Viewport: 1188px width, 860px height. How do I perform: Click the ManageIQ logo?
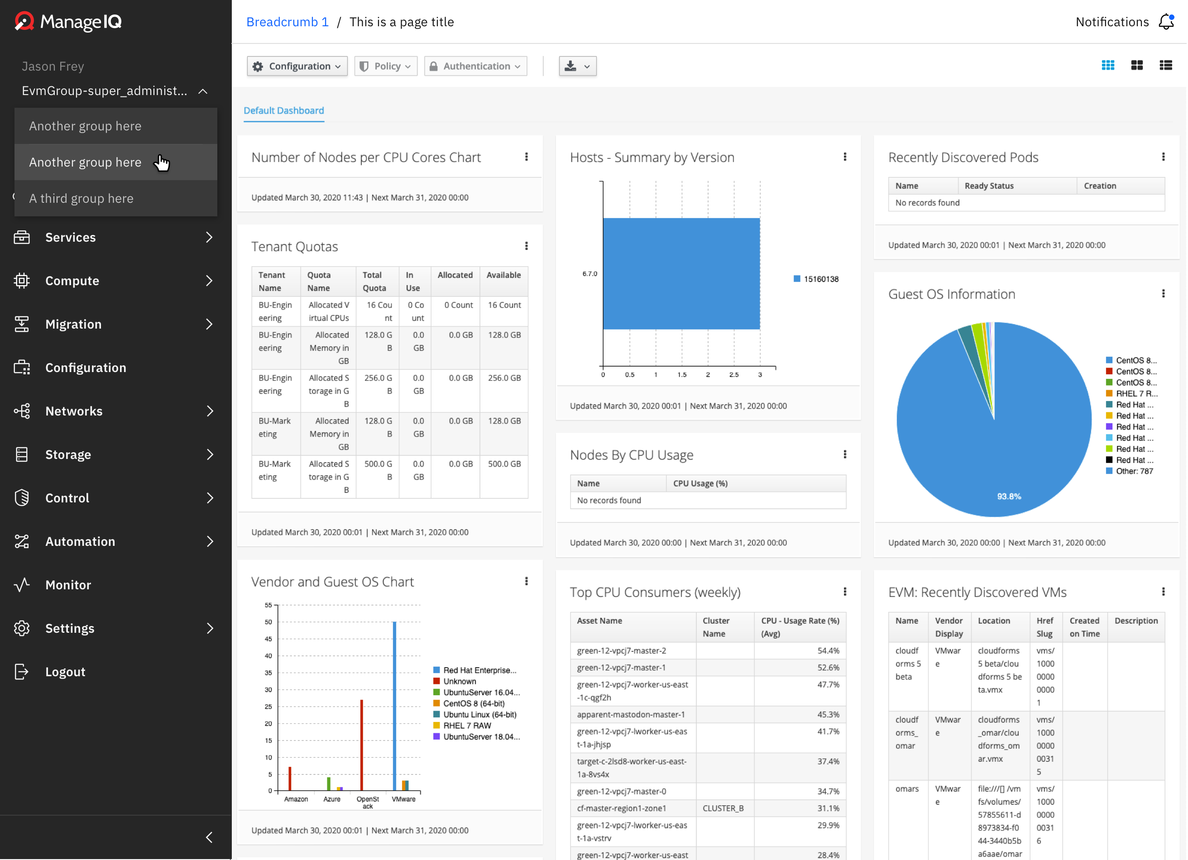click(x=67, y=22)
